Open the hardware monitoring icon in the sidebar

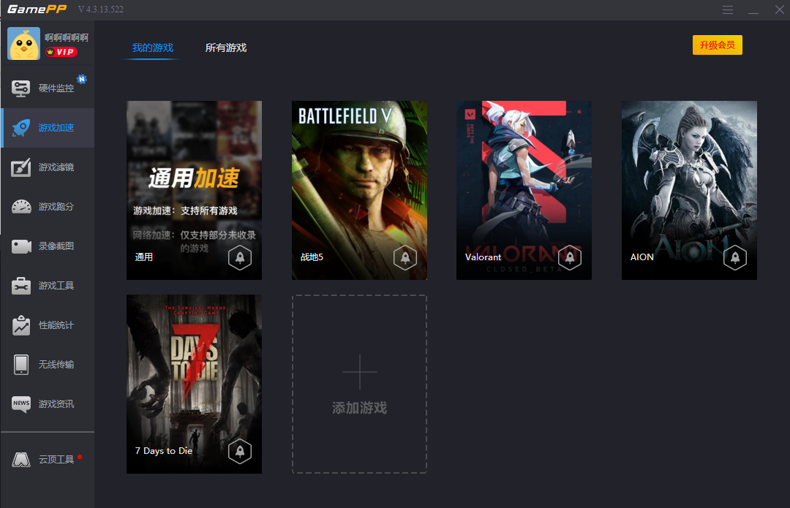20,88
